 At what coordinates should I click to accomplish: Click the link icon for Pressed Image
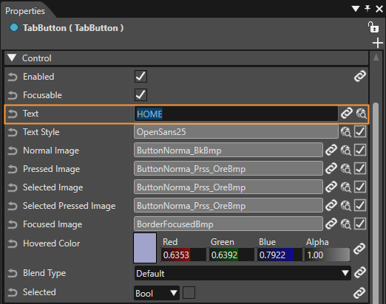coord(331,168)
